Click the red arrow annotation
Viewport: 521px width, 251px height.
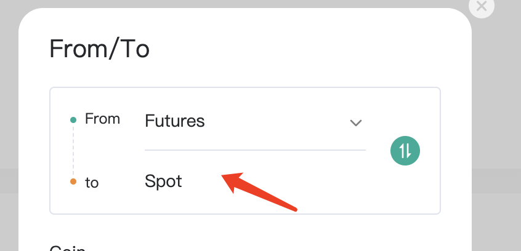pyautogui.click(x=259, y=192)
